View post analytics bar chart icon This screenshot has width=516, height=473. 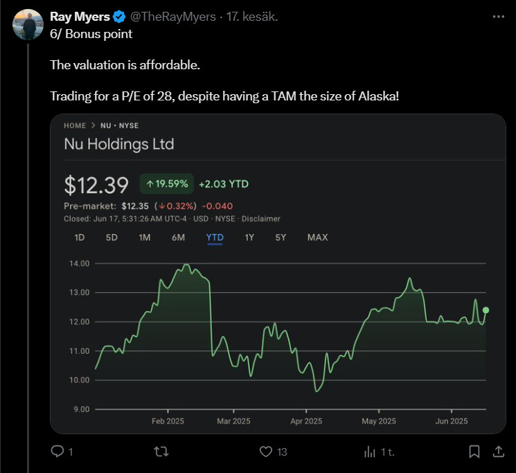tap(370, 452)
